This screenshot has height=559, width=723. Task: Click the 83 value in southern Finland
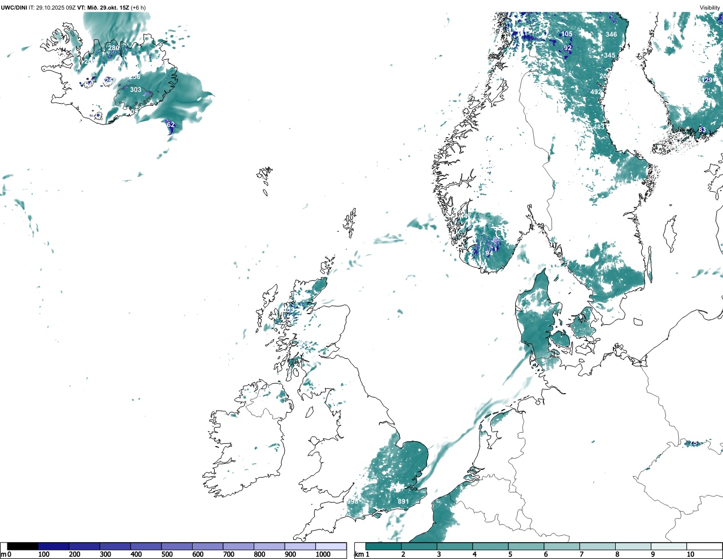pos(702,130)
